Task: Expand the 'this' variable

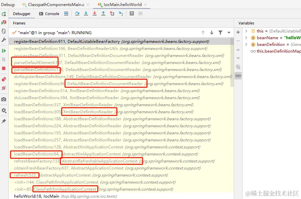Action: coord(246,31)
